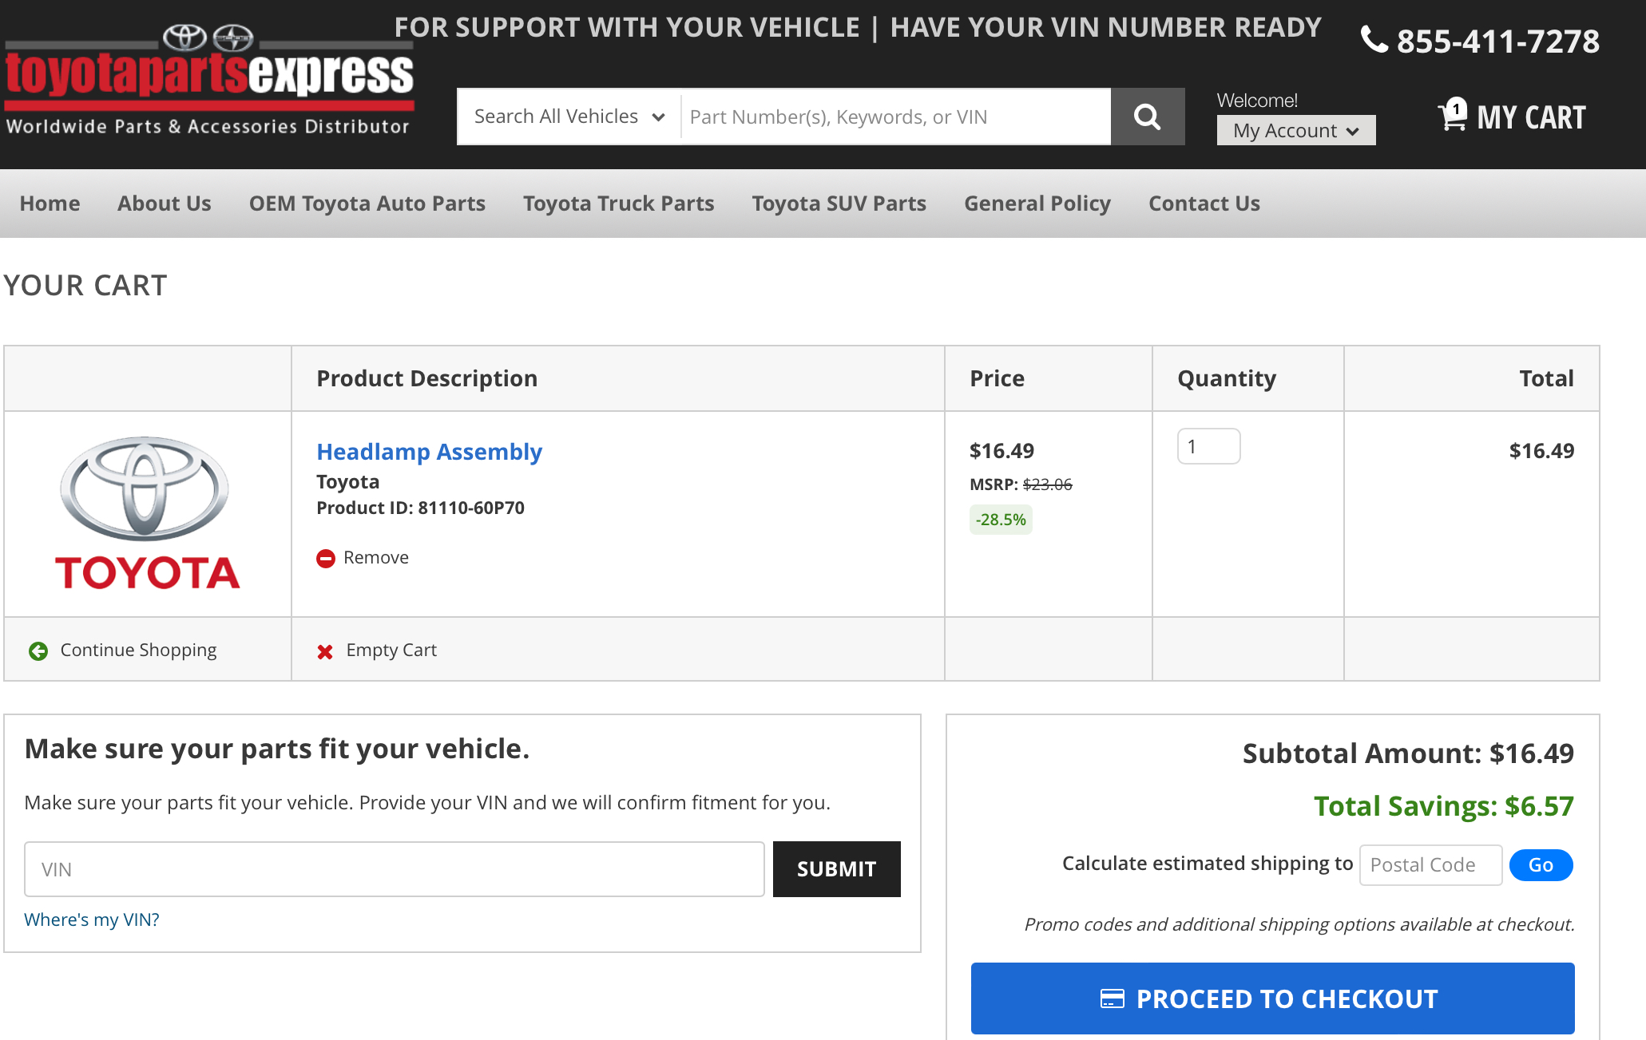The width and height of the screenshot is (1646, 1040).
Task: Select the Contact Us menu item
Action: tap(1204, 204)
